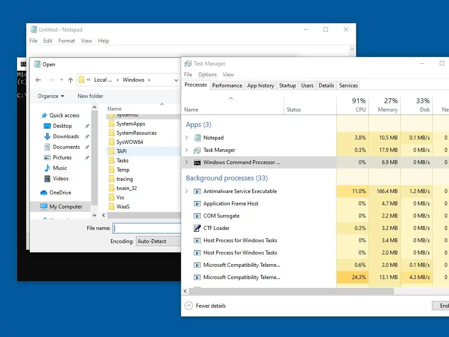
Task: Switch to the Users tab
Action: point(307,86)
